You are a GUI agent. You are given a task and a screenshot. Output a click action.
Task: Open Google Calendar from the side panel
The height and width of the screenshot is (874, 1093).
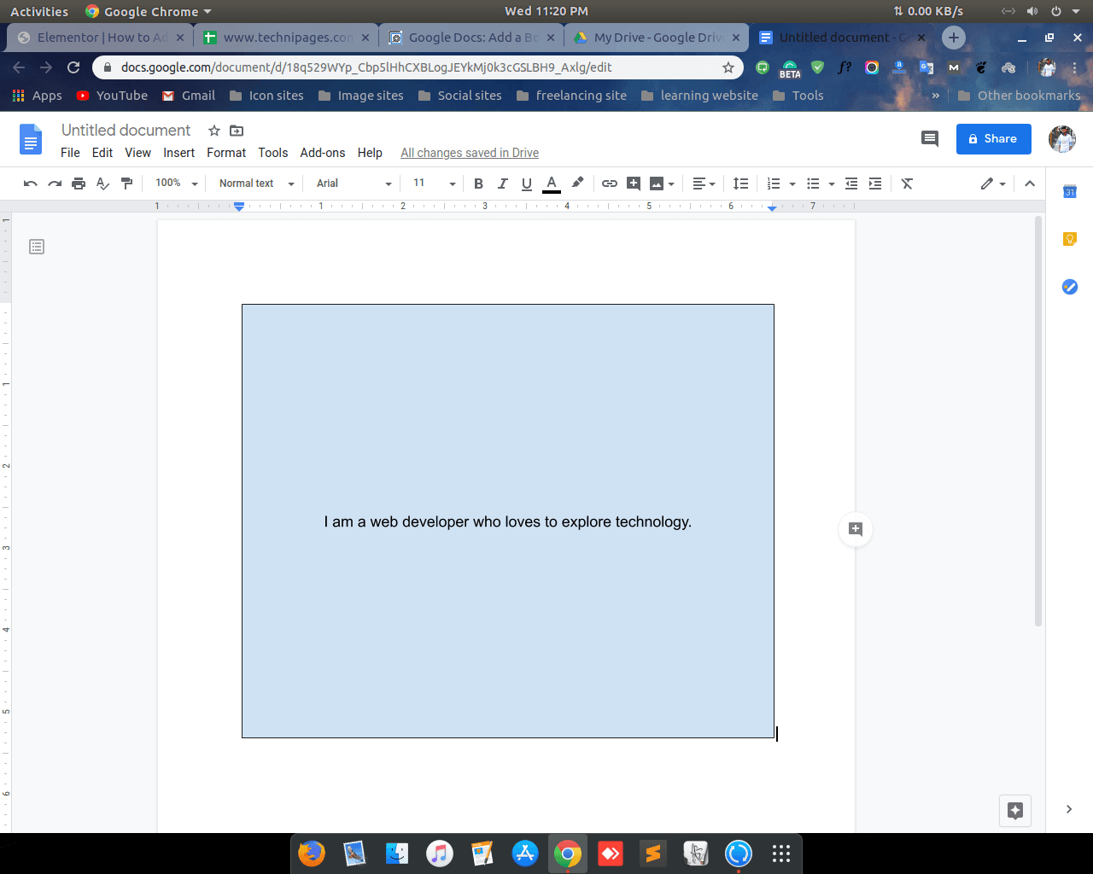[x=1069, y=192]
